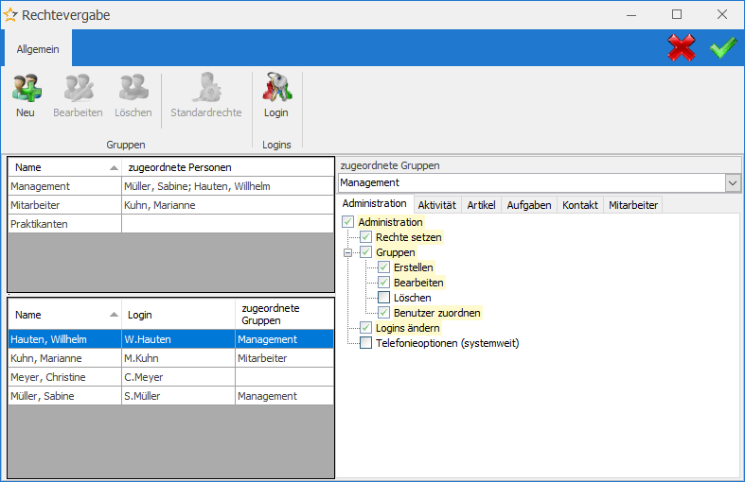The height and width of the screenshot is (482, 745).
Task: Switch to the Artikel tab
Action: (x=481, y=205)
